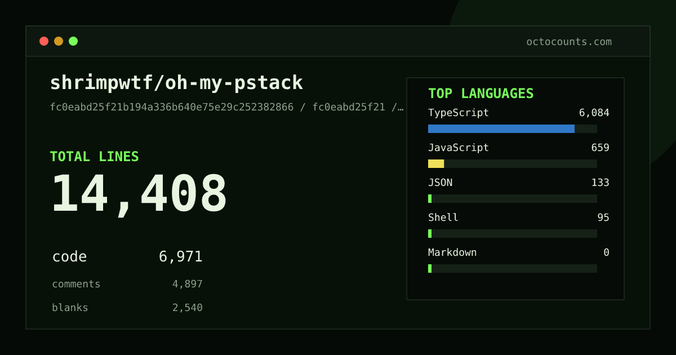Click the JSON language label
Image resolution: width=676 pixels, height=355 pixels.
[440, 183]
